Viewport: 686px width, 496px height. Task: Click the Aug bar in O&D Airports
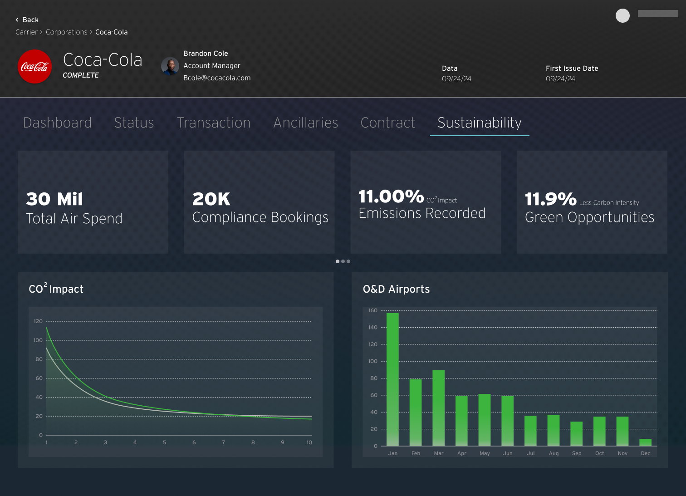click(554, 431)
